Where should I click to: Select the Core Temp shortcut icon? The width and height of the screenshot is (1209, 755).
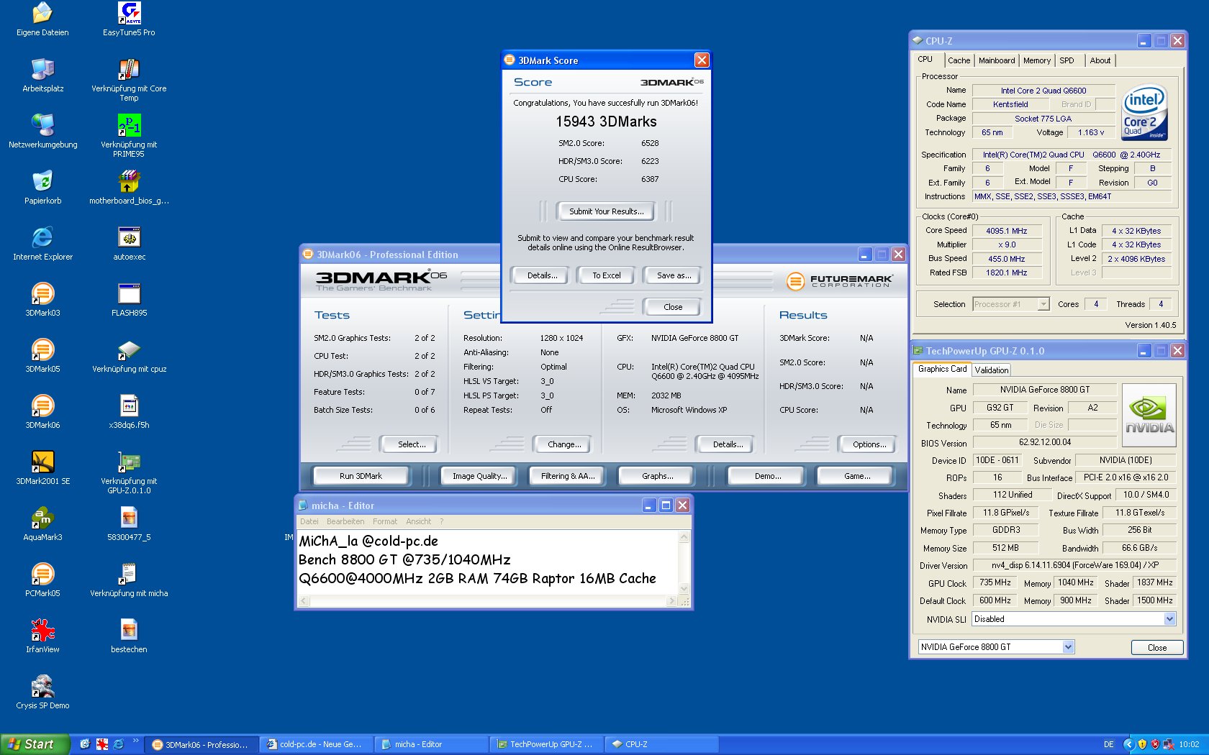pyautogui.click(x=129, y=80)
